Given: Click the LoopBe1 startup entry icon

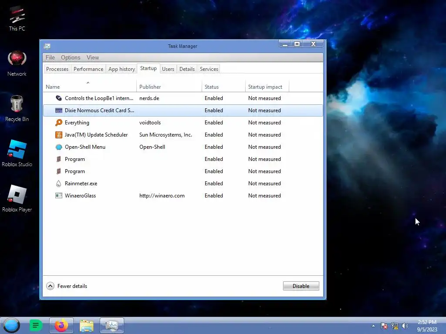Looking at the screenshot, I should (x=59, y=98).
